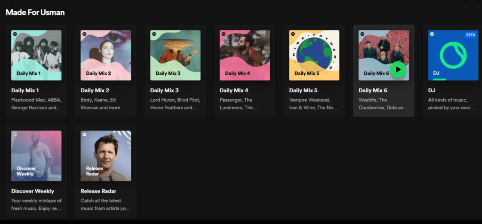The height and width of the screenshot is (224, 482).
Task: Open Discover Weekly cover art
Action: [36, 156]
